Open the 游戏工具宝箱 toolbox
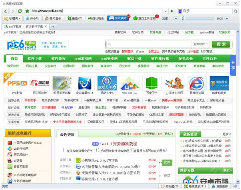241x190 pixels. point(145,18)
